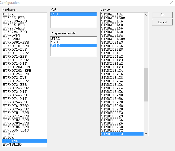Viewport: 175px width, 151px height.
Task: Select STM8S003F3 device
Action: [122, 113]
